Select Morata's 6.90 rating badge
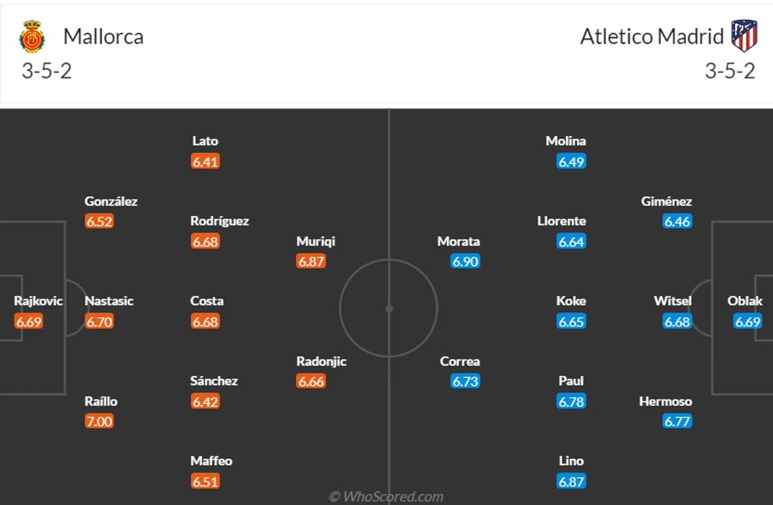The image size is (773, 505). pos(465,261)
